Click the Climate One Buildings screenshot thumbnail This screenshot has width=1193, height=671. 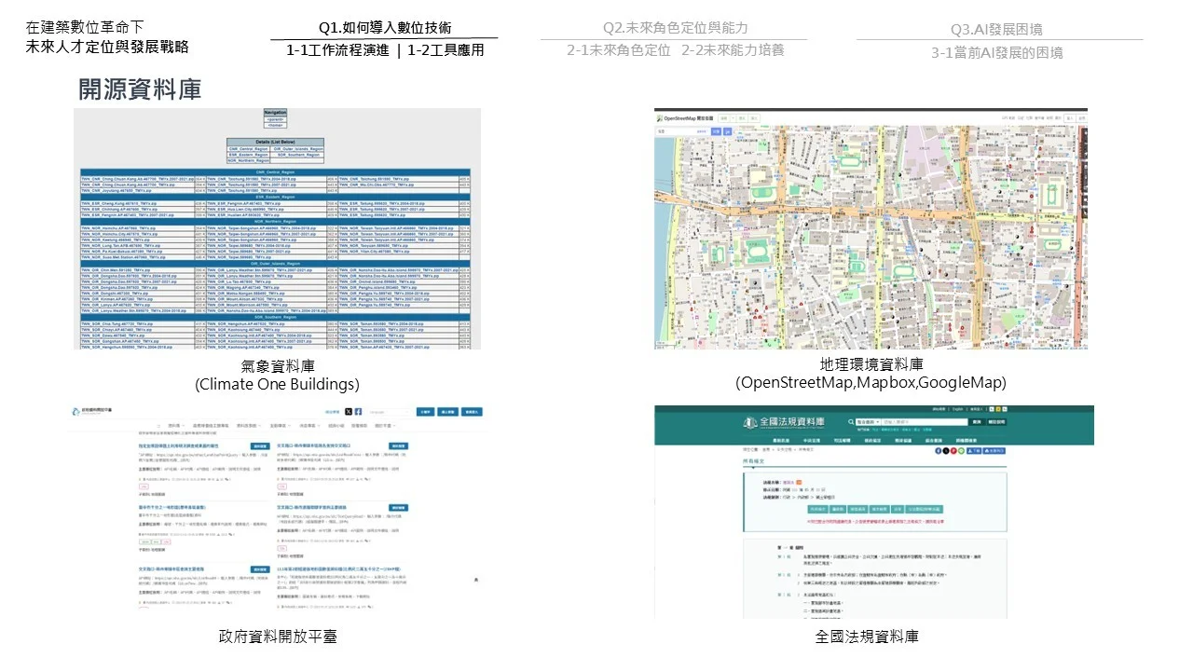(277, 228)
